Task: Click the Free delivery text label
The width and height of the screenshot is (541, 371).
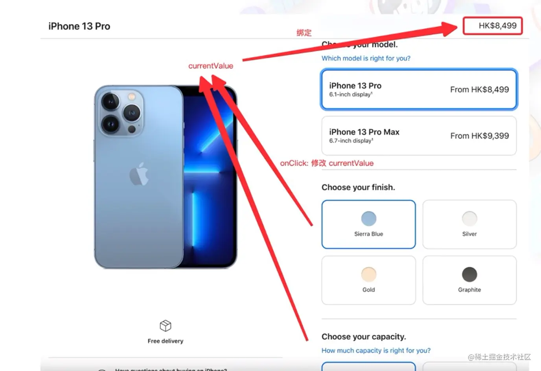Action: pos(166,341)
